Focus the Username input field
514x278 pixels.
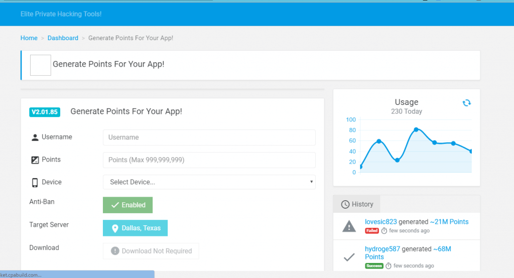[209, 137]
